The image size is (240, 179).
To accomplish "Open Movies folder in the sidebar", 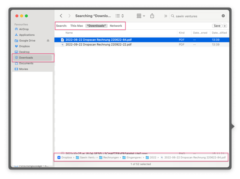I will click(x=23, y=69).
